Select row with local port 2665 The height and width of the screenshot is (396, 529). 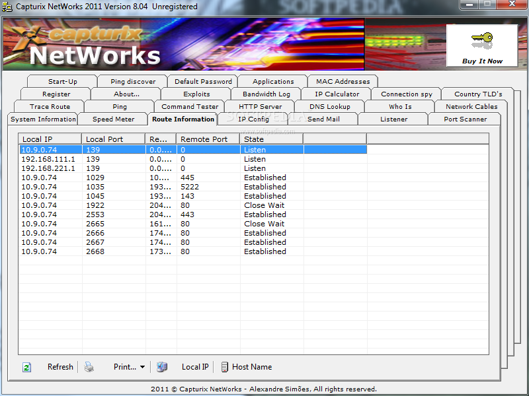point(193,224)
